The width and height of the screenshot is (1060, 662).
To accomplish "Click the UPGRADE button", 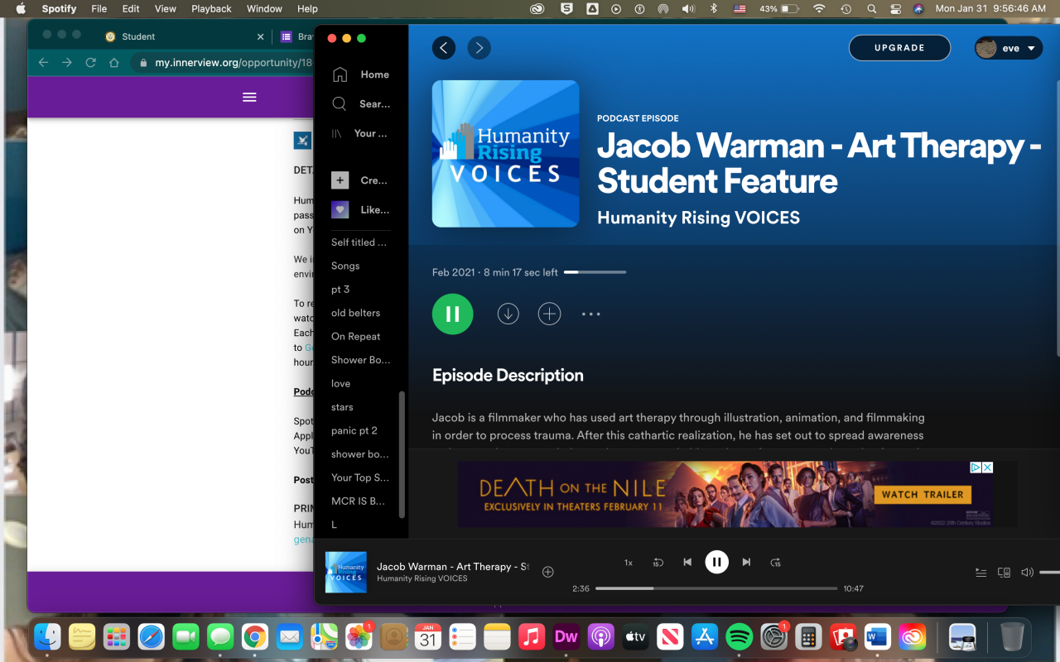I will pos(899,48).
